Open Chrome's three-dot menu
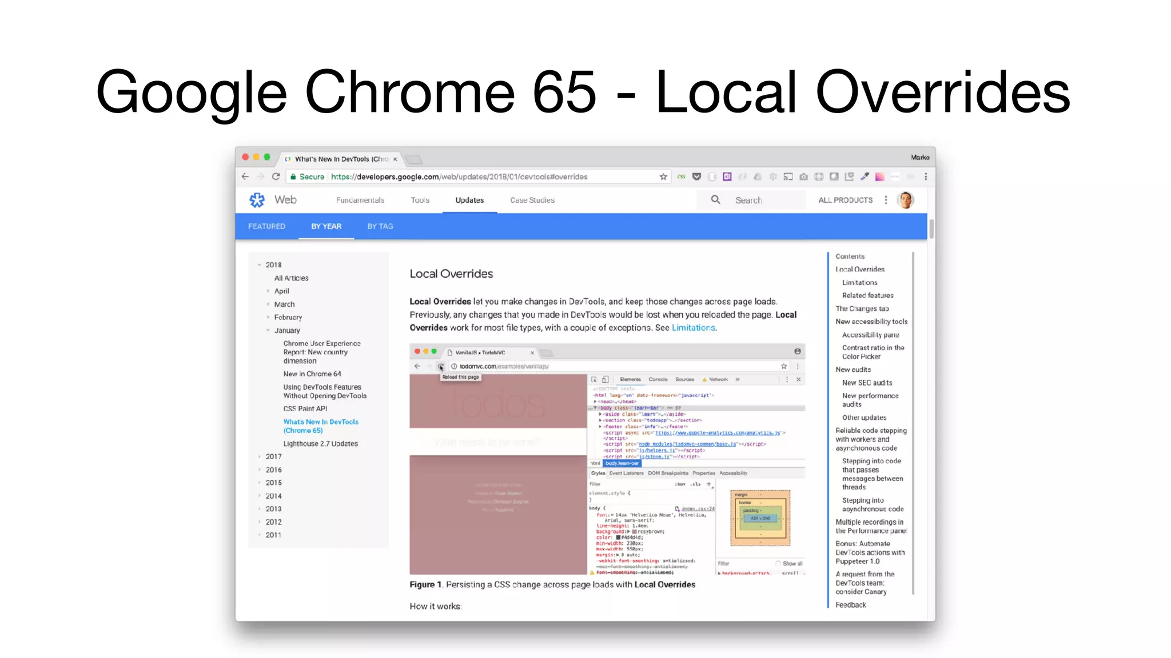The image size is (1171, 658). (926, 176)
